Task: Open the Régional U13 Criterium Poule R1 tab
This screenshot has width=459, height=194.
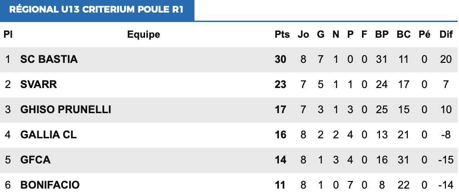Action: (x=97, y=10)
